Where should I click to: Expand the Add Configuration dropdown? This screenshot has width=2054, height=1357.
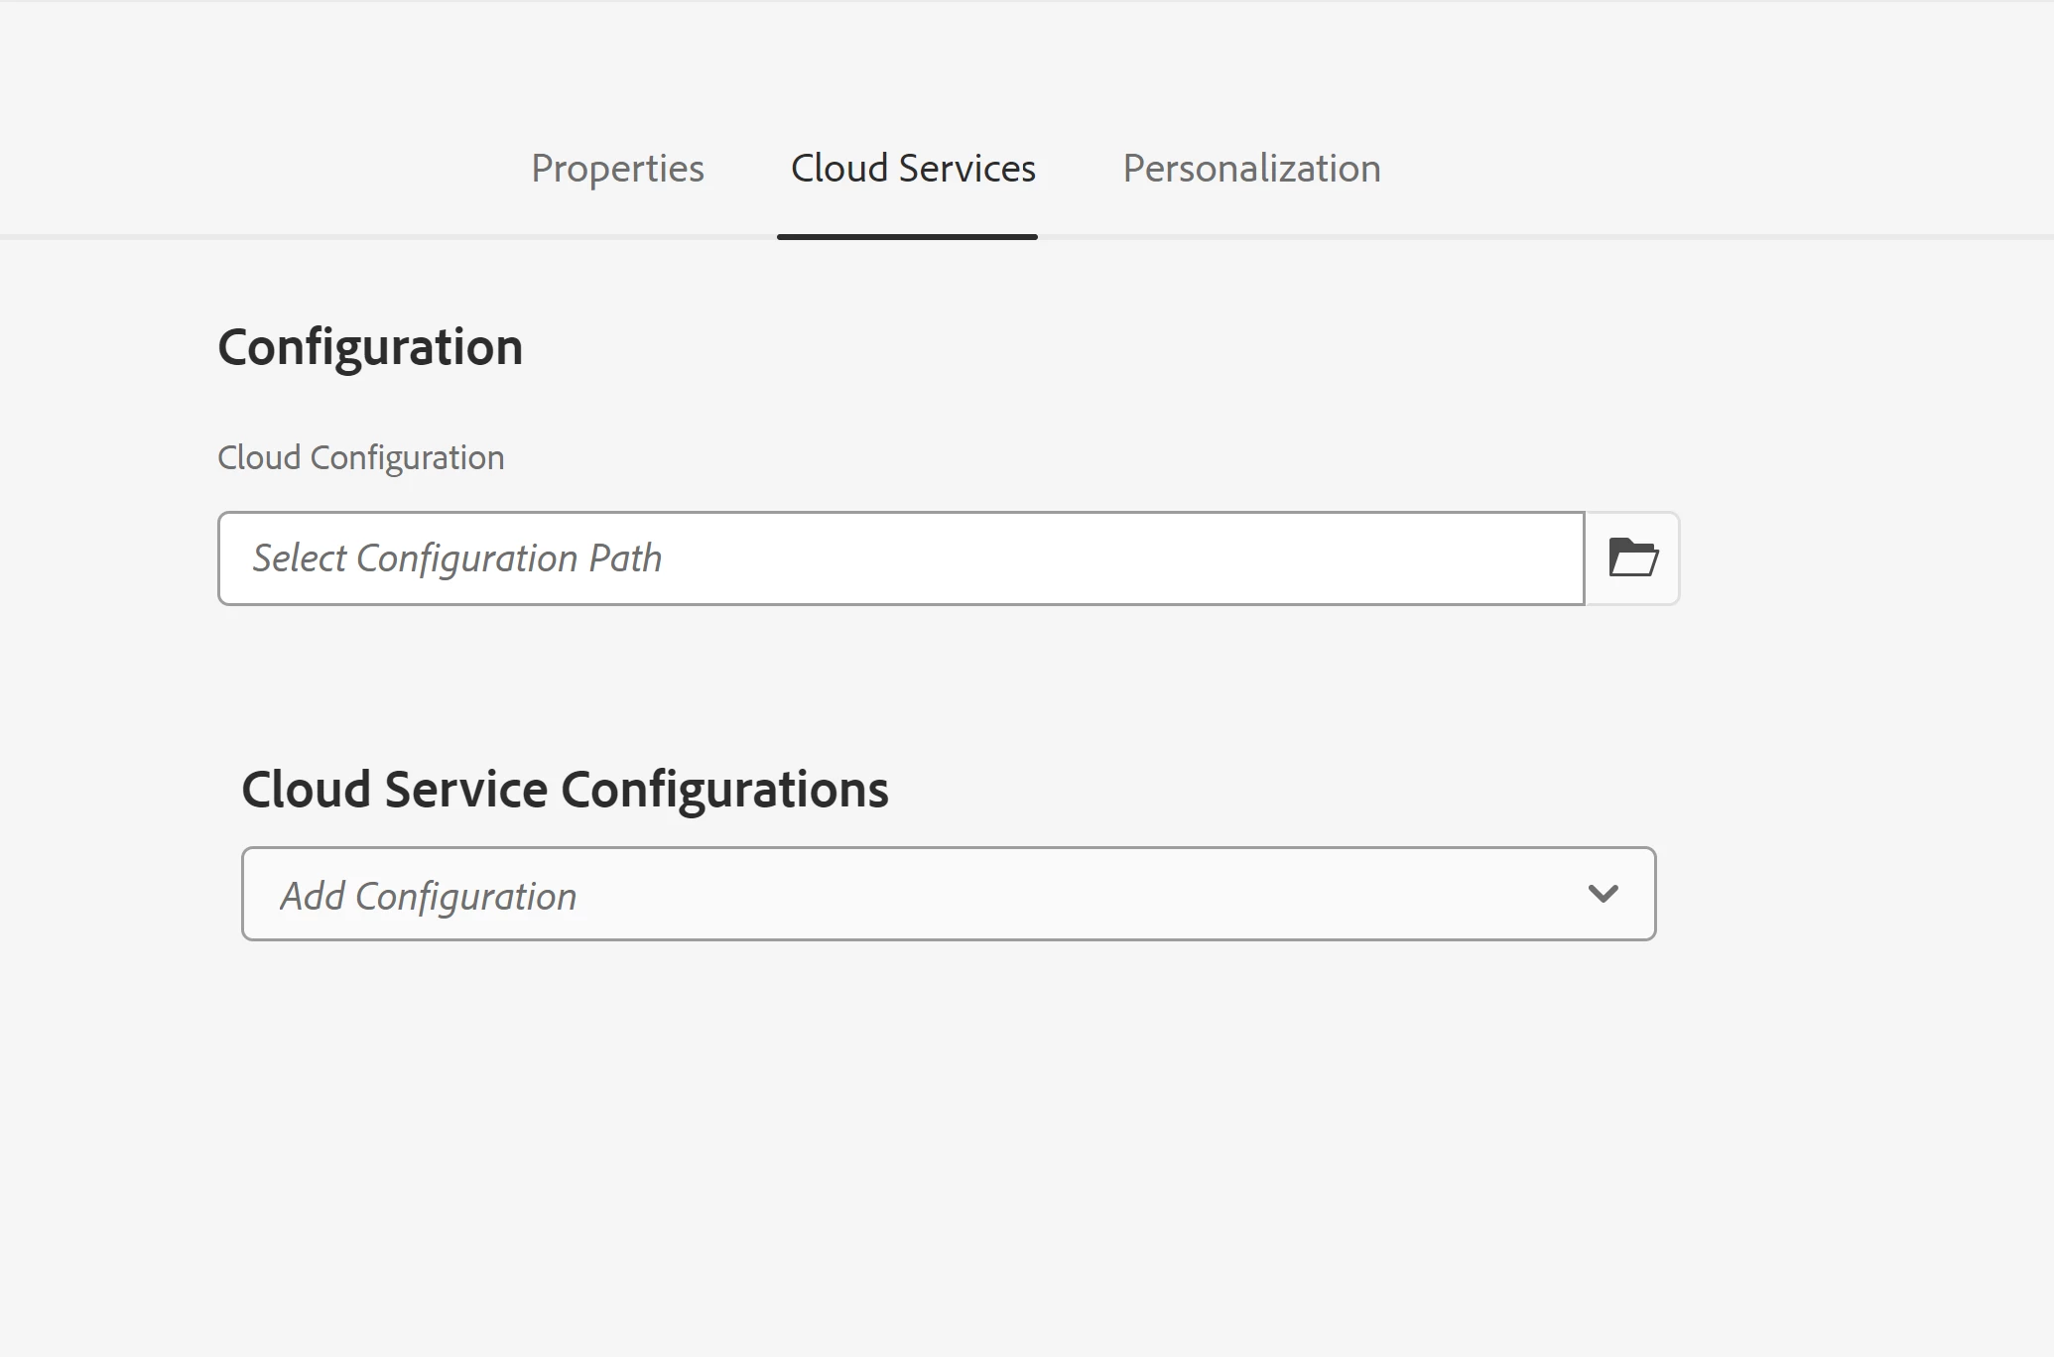tap(948, 894)
